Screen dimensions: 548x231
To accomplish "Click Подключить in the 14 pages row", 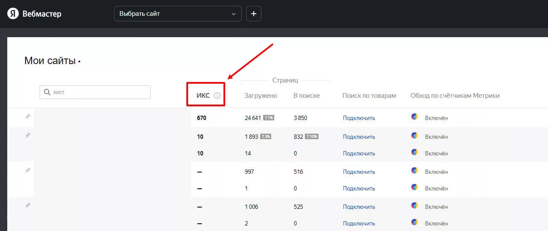I will [359, 153].
